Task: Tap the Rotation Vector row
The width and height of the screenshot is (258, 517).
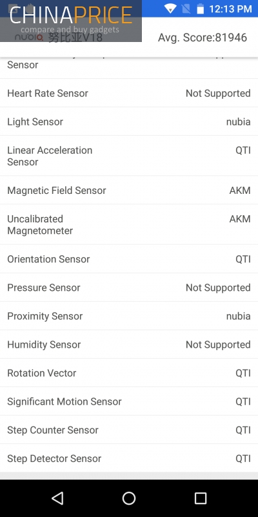Action: tap(129, 373)
